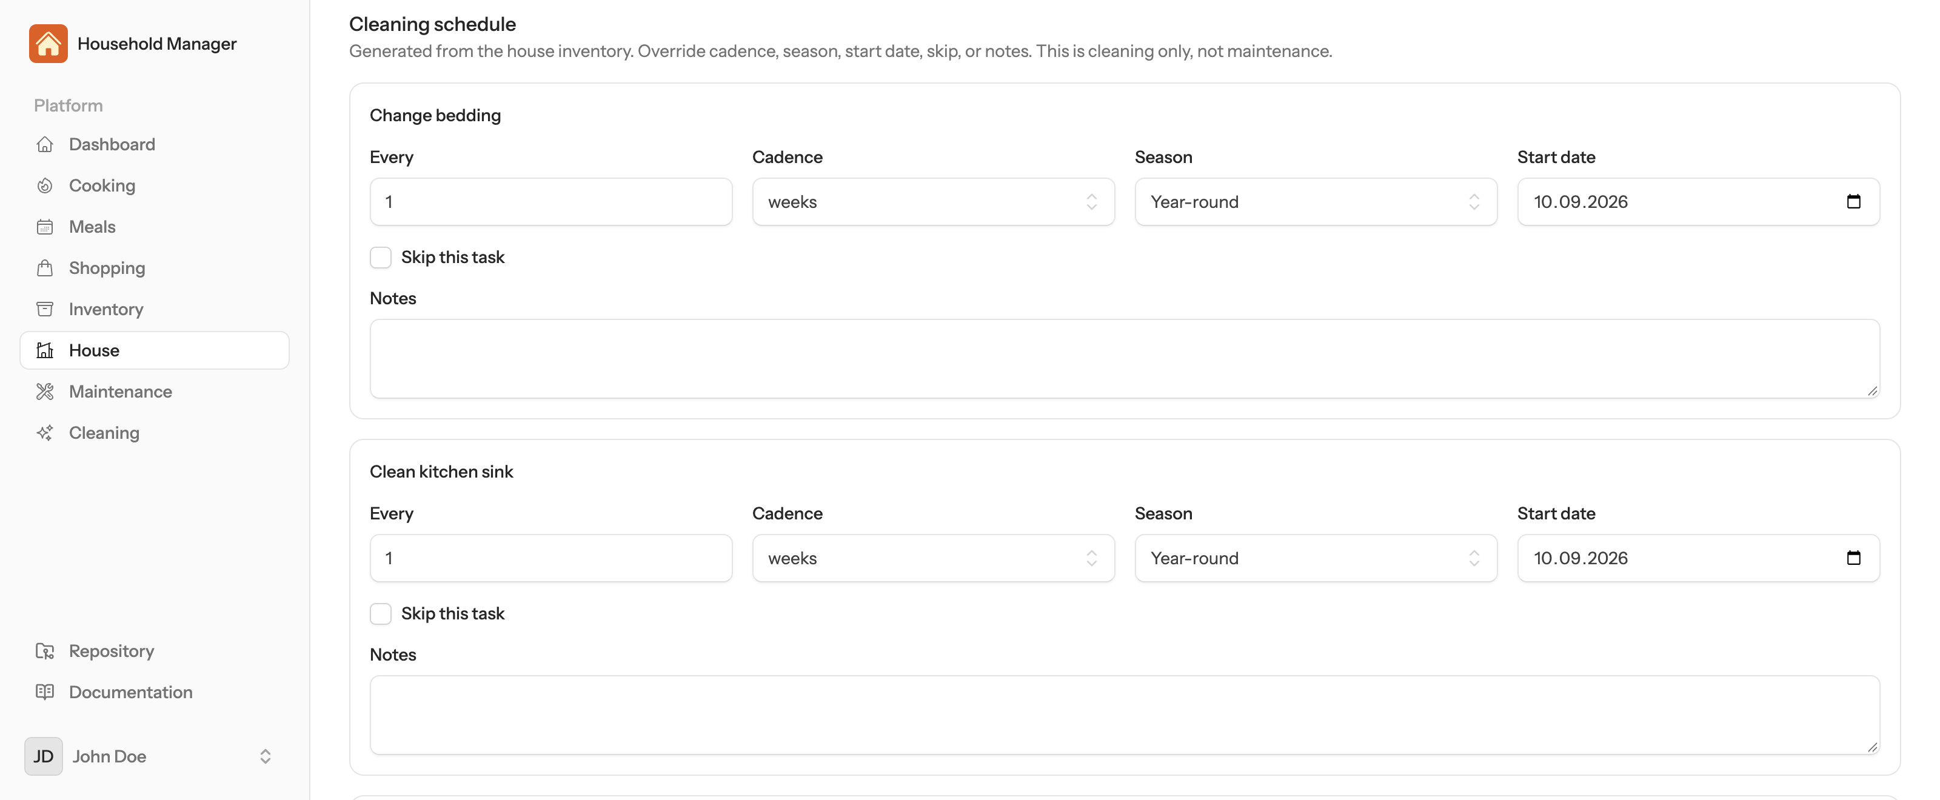Click the Cleaning schedule heading

point(432,24)
